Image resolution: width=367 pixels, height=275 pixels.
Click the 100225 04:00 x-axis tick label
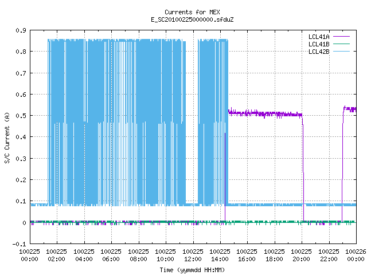pos(84,255)
